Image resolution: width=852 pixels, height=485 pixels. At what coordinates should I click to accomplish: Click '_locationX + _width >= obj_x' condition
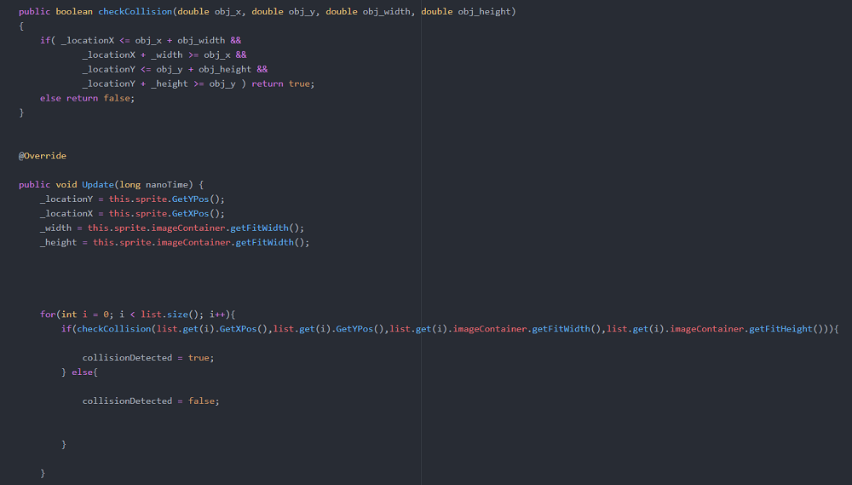coord(157,55)
